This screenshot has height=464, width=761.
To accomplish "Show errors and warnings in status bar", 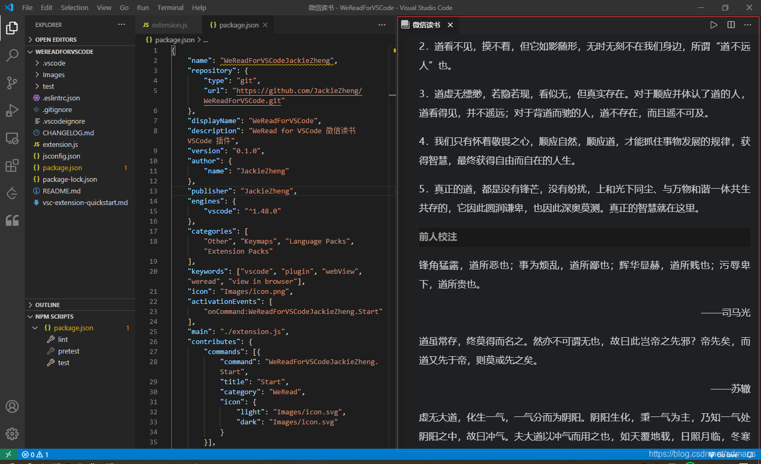I will tap(35, 454).
